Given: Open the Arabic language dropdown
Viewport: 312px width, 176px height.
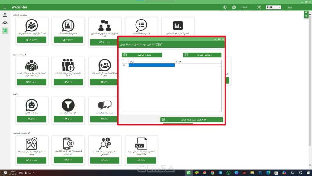Looking at the screenshot, I should point(273,7).
